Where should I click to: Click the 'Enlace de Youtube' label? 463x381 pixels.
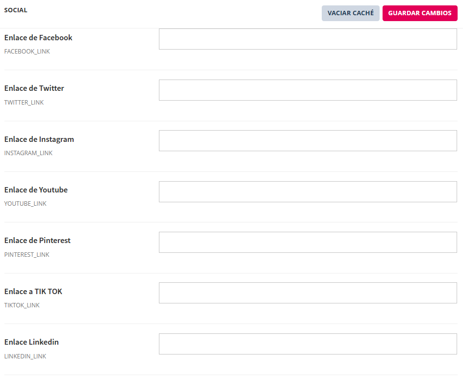[x=36, y=190]
